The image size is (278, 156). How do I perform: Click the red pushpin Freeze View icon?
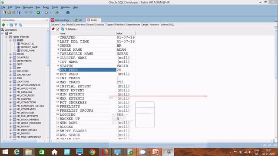[53, 29]
